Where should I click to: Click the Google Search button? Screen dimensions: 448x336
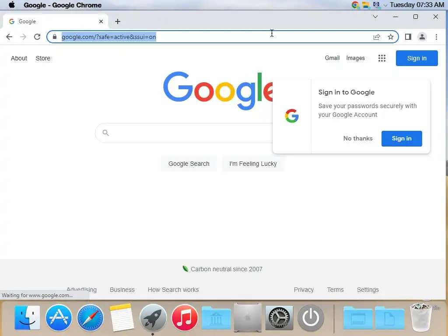pyautogui.click(x=189, y=164)
